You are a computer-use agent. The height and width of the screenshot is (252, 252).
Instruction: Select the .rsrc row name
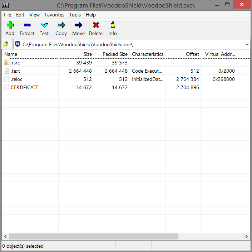point(15,63)
